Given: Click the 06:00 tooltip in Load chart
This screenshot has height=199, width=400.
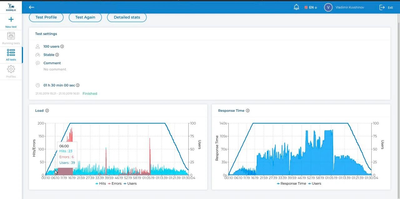Looking at the screenshot, I should [67, 154].
